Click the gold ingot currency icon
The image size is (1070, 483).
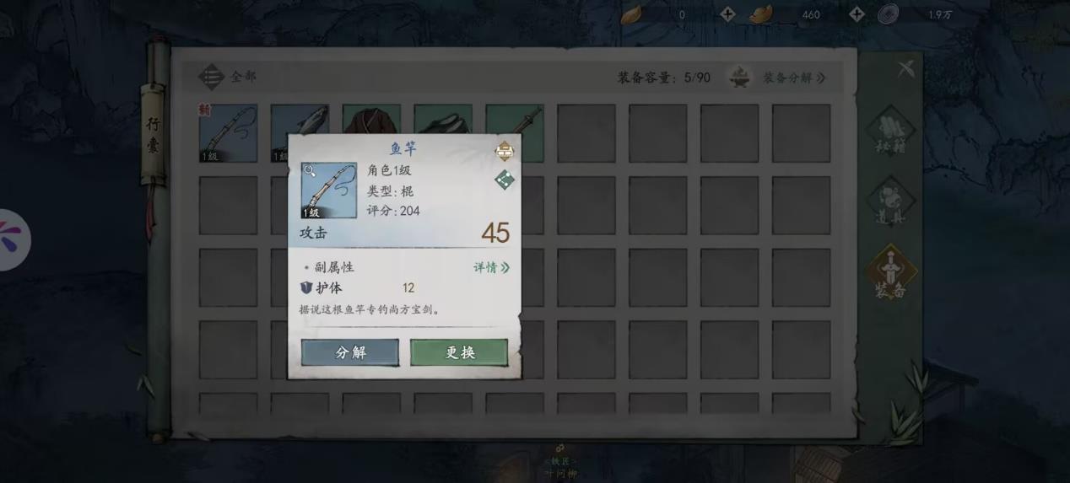tap(760, 13)
